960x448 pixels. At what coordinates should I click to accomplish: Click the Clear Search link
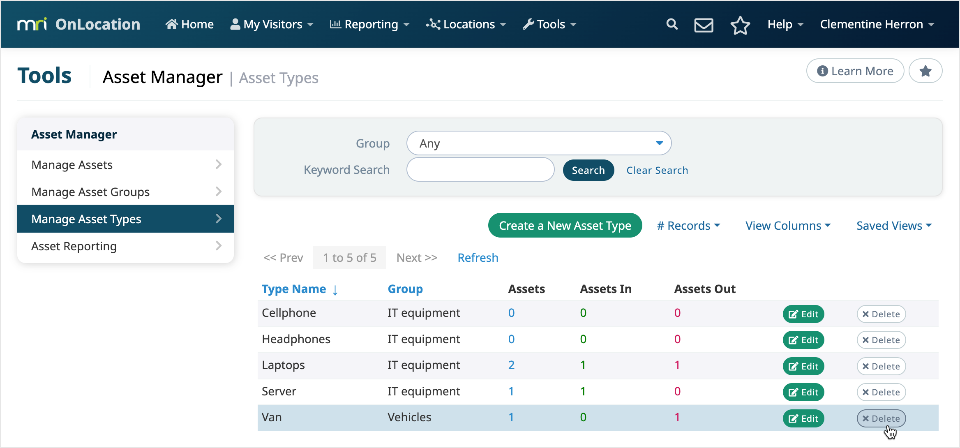657,170
